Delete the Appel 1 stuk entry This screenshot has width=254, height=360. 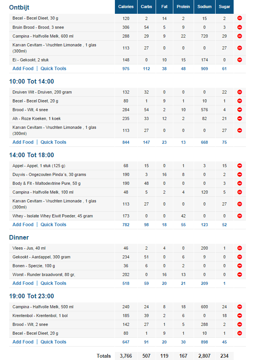point(239,166)
